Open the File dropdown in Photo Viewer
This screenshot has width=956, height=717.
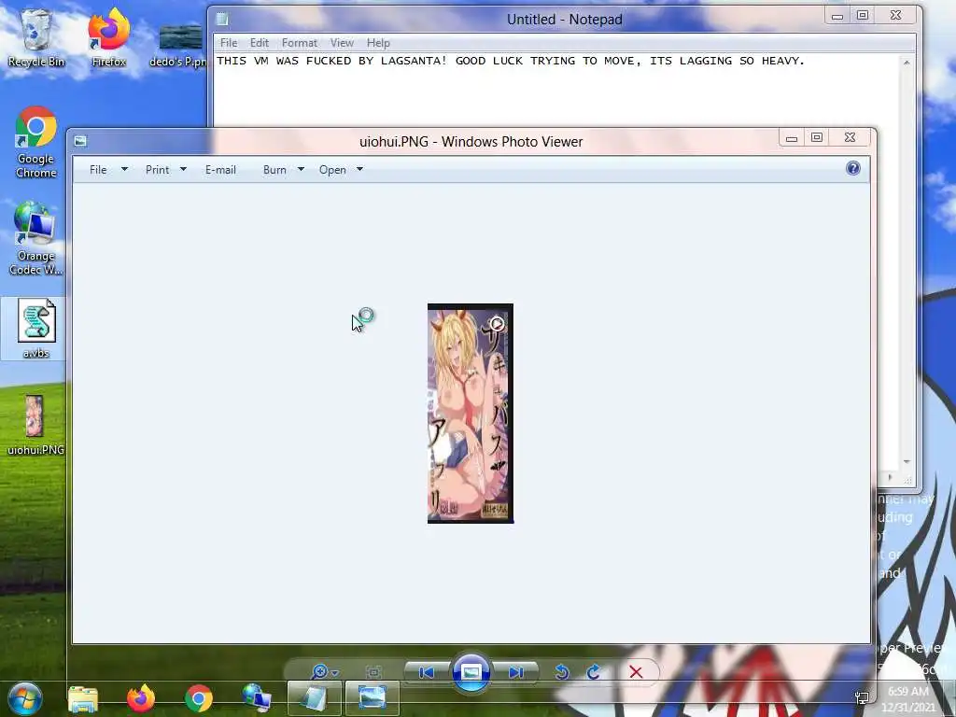click(108, 170)
